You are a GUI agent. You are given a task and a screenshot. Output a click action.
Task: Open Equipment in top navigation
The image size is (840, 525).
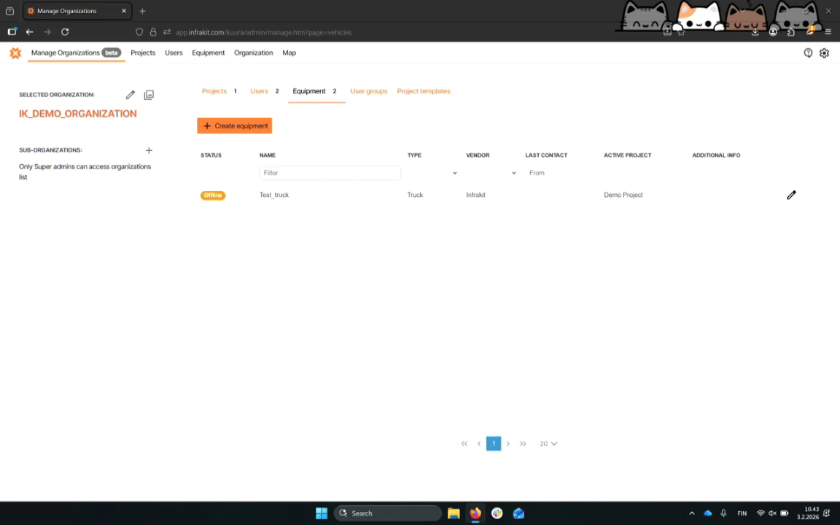209,52
